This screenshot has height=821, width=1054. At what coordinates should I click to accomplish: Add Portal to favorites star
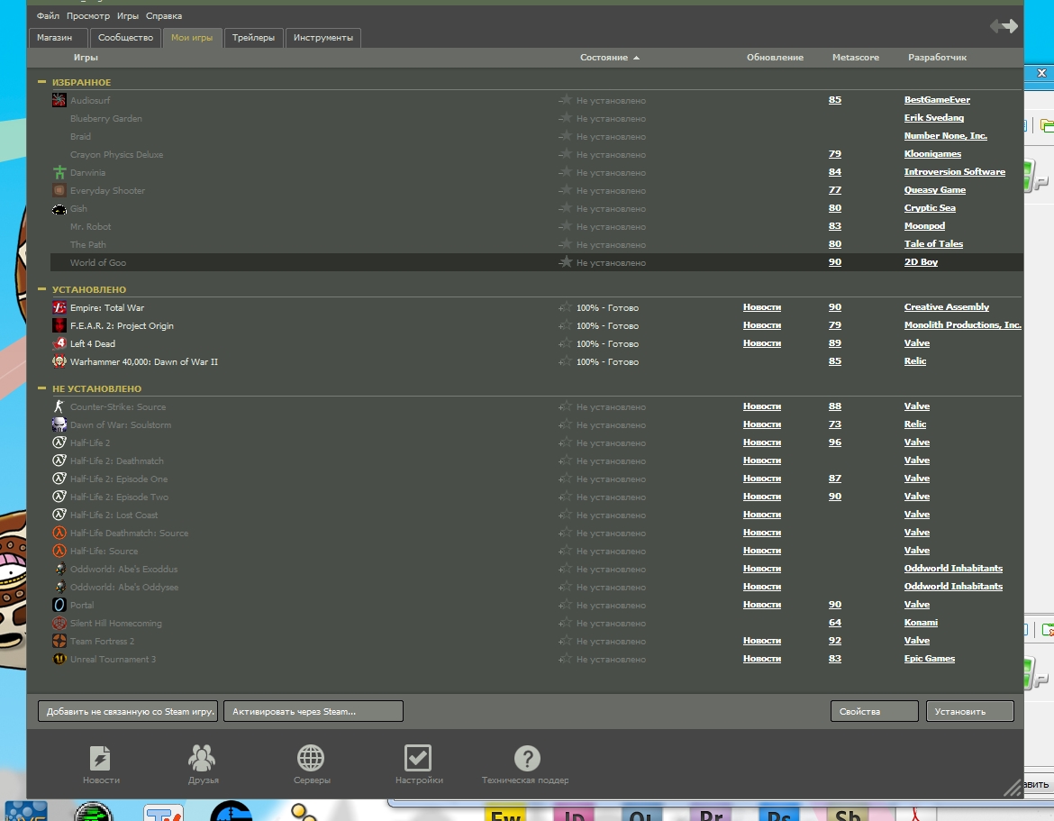(566, 605)
